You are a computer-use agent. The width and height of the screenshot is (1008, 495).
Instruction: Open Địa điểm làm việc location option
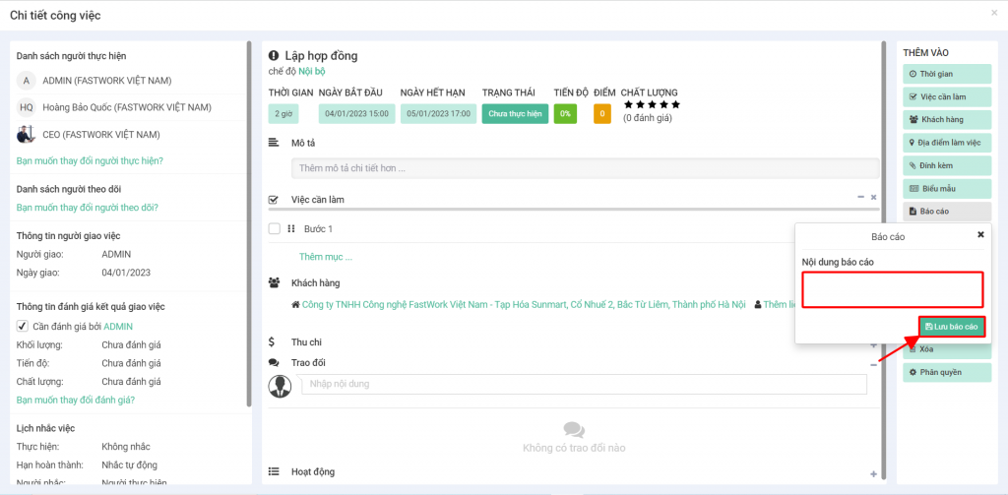click(x=946, y=142)
